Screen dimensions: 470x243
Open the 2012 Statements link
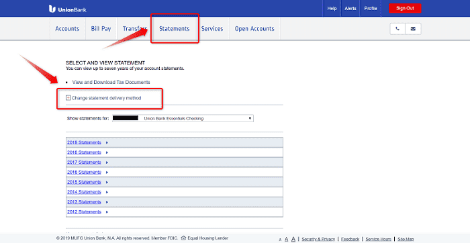(x=84, y=211)
